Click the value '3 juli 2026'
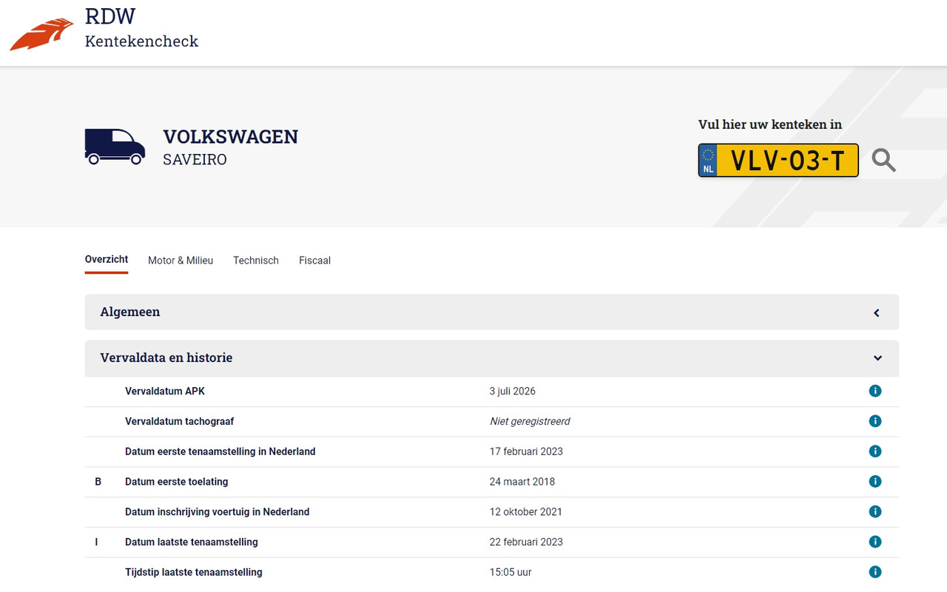Image resolution: width=947 pixels, height=592 pixels. pyautogui.click(x=513, y=391)
